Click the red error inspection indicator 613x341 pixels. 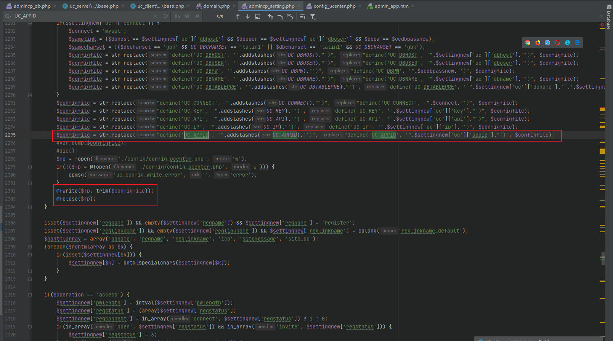click(602, 25)
